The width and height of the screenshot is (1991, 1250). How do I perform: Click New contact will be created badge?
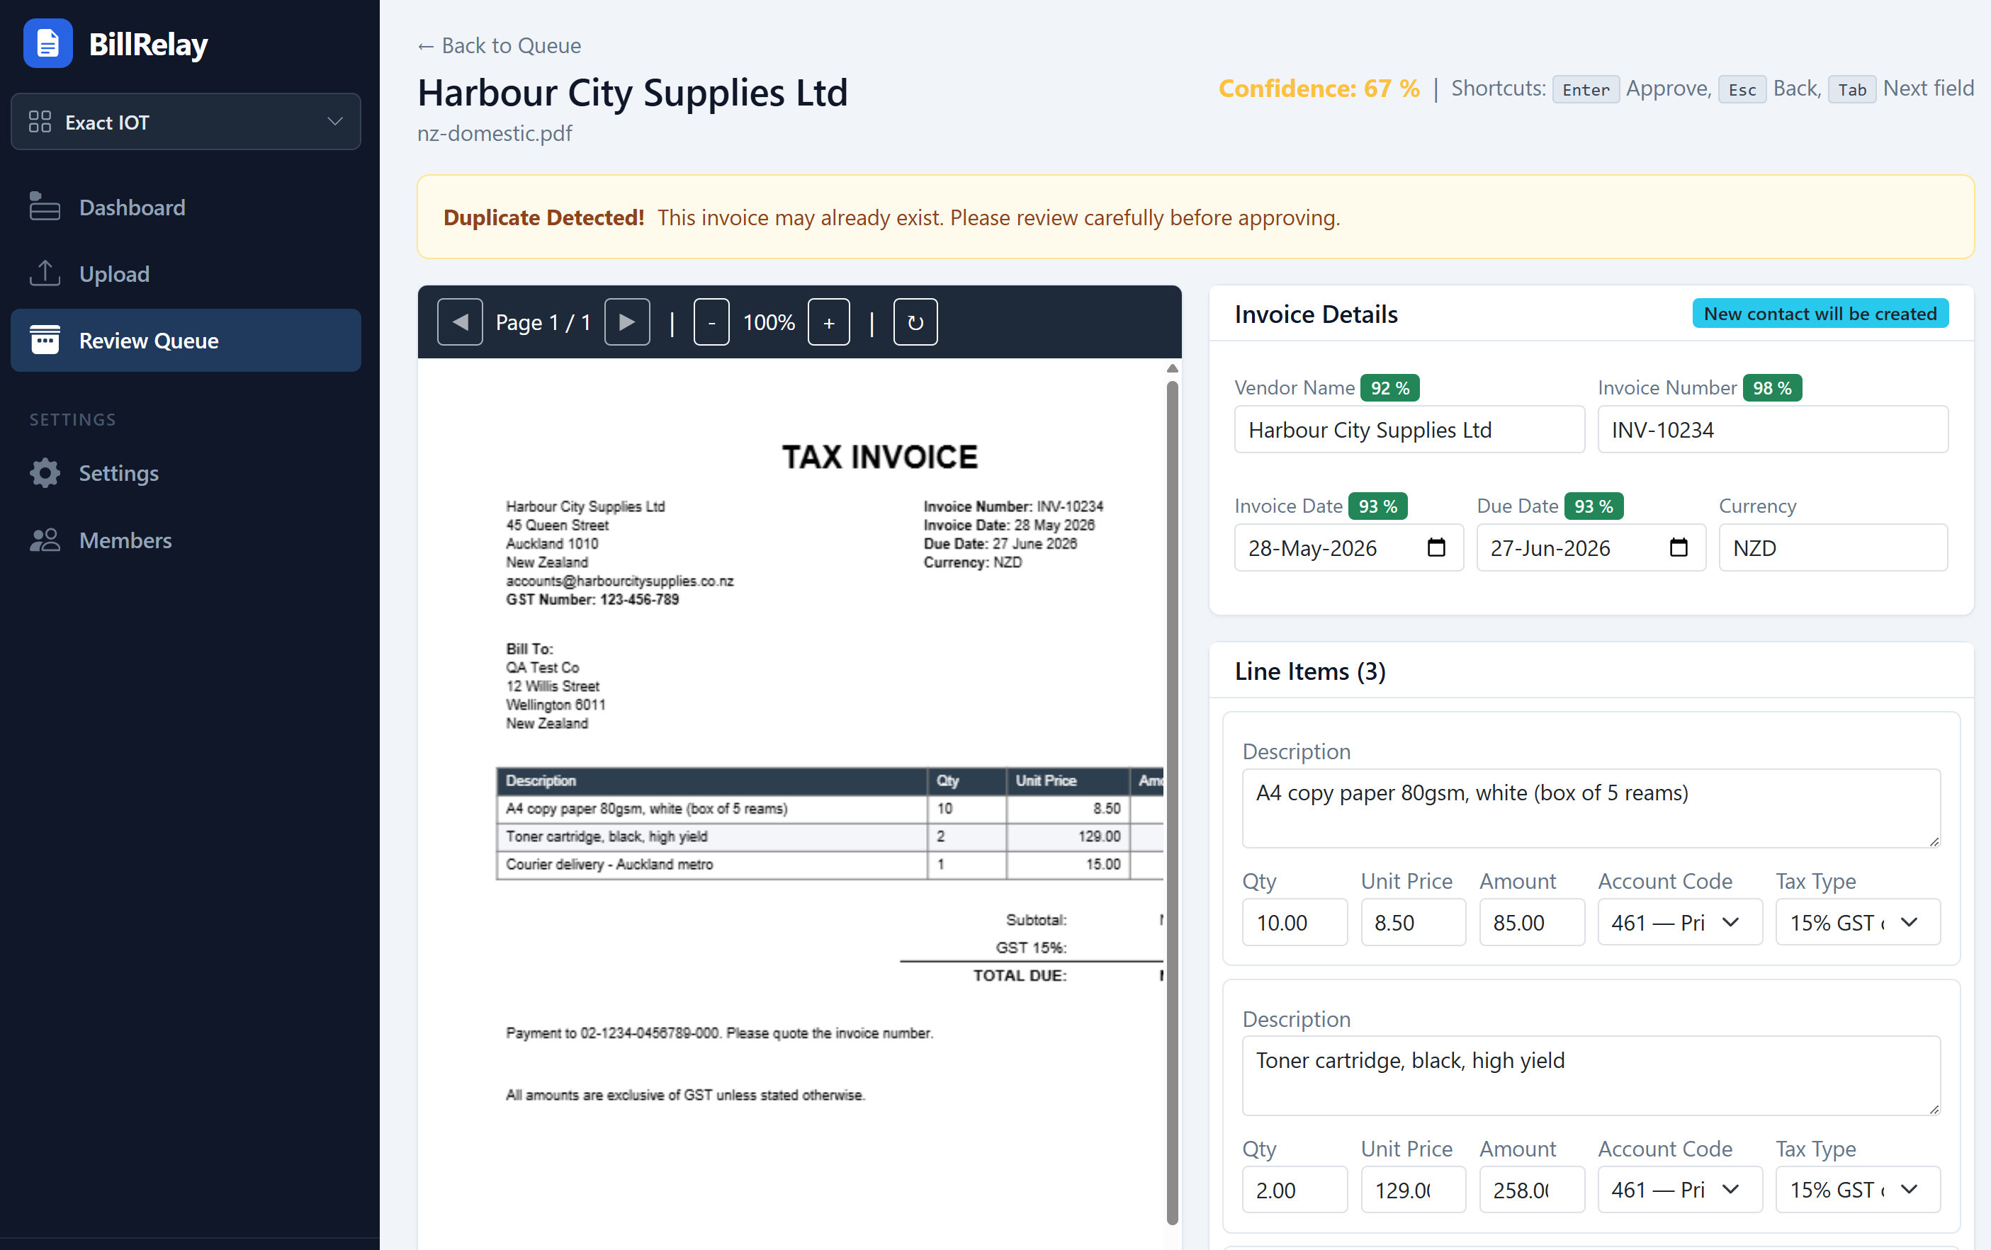tap(1820, 313)
